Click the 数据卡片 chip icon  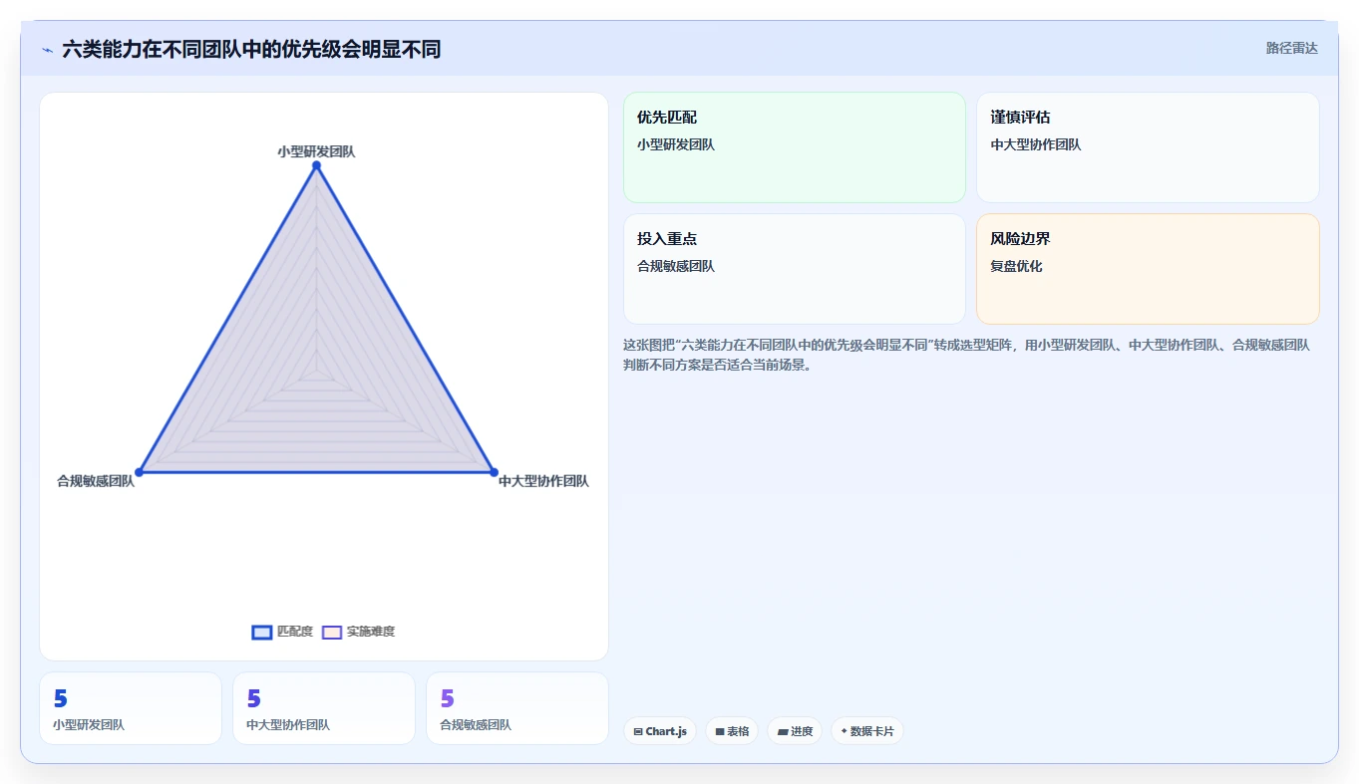click(844, 730)
